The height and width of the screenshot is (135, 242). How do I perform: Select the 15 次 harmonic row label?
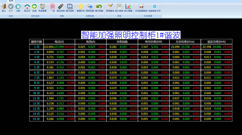(x=36, y=119)
